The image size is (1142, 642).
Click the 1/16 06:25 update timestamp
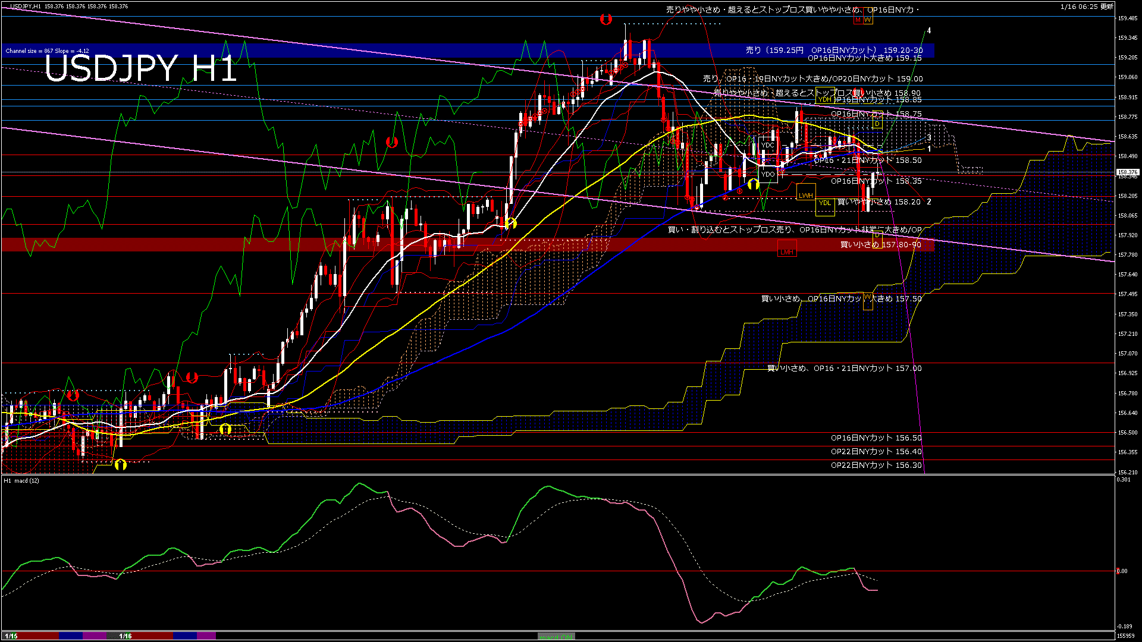click(x=1086, y=7)
